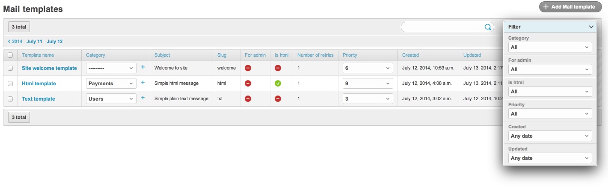Viewport: 608px width, 191px height.
Task: Check the Site welcome template row checkbox
Action: point(10,68)
